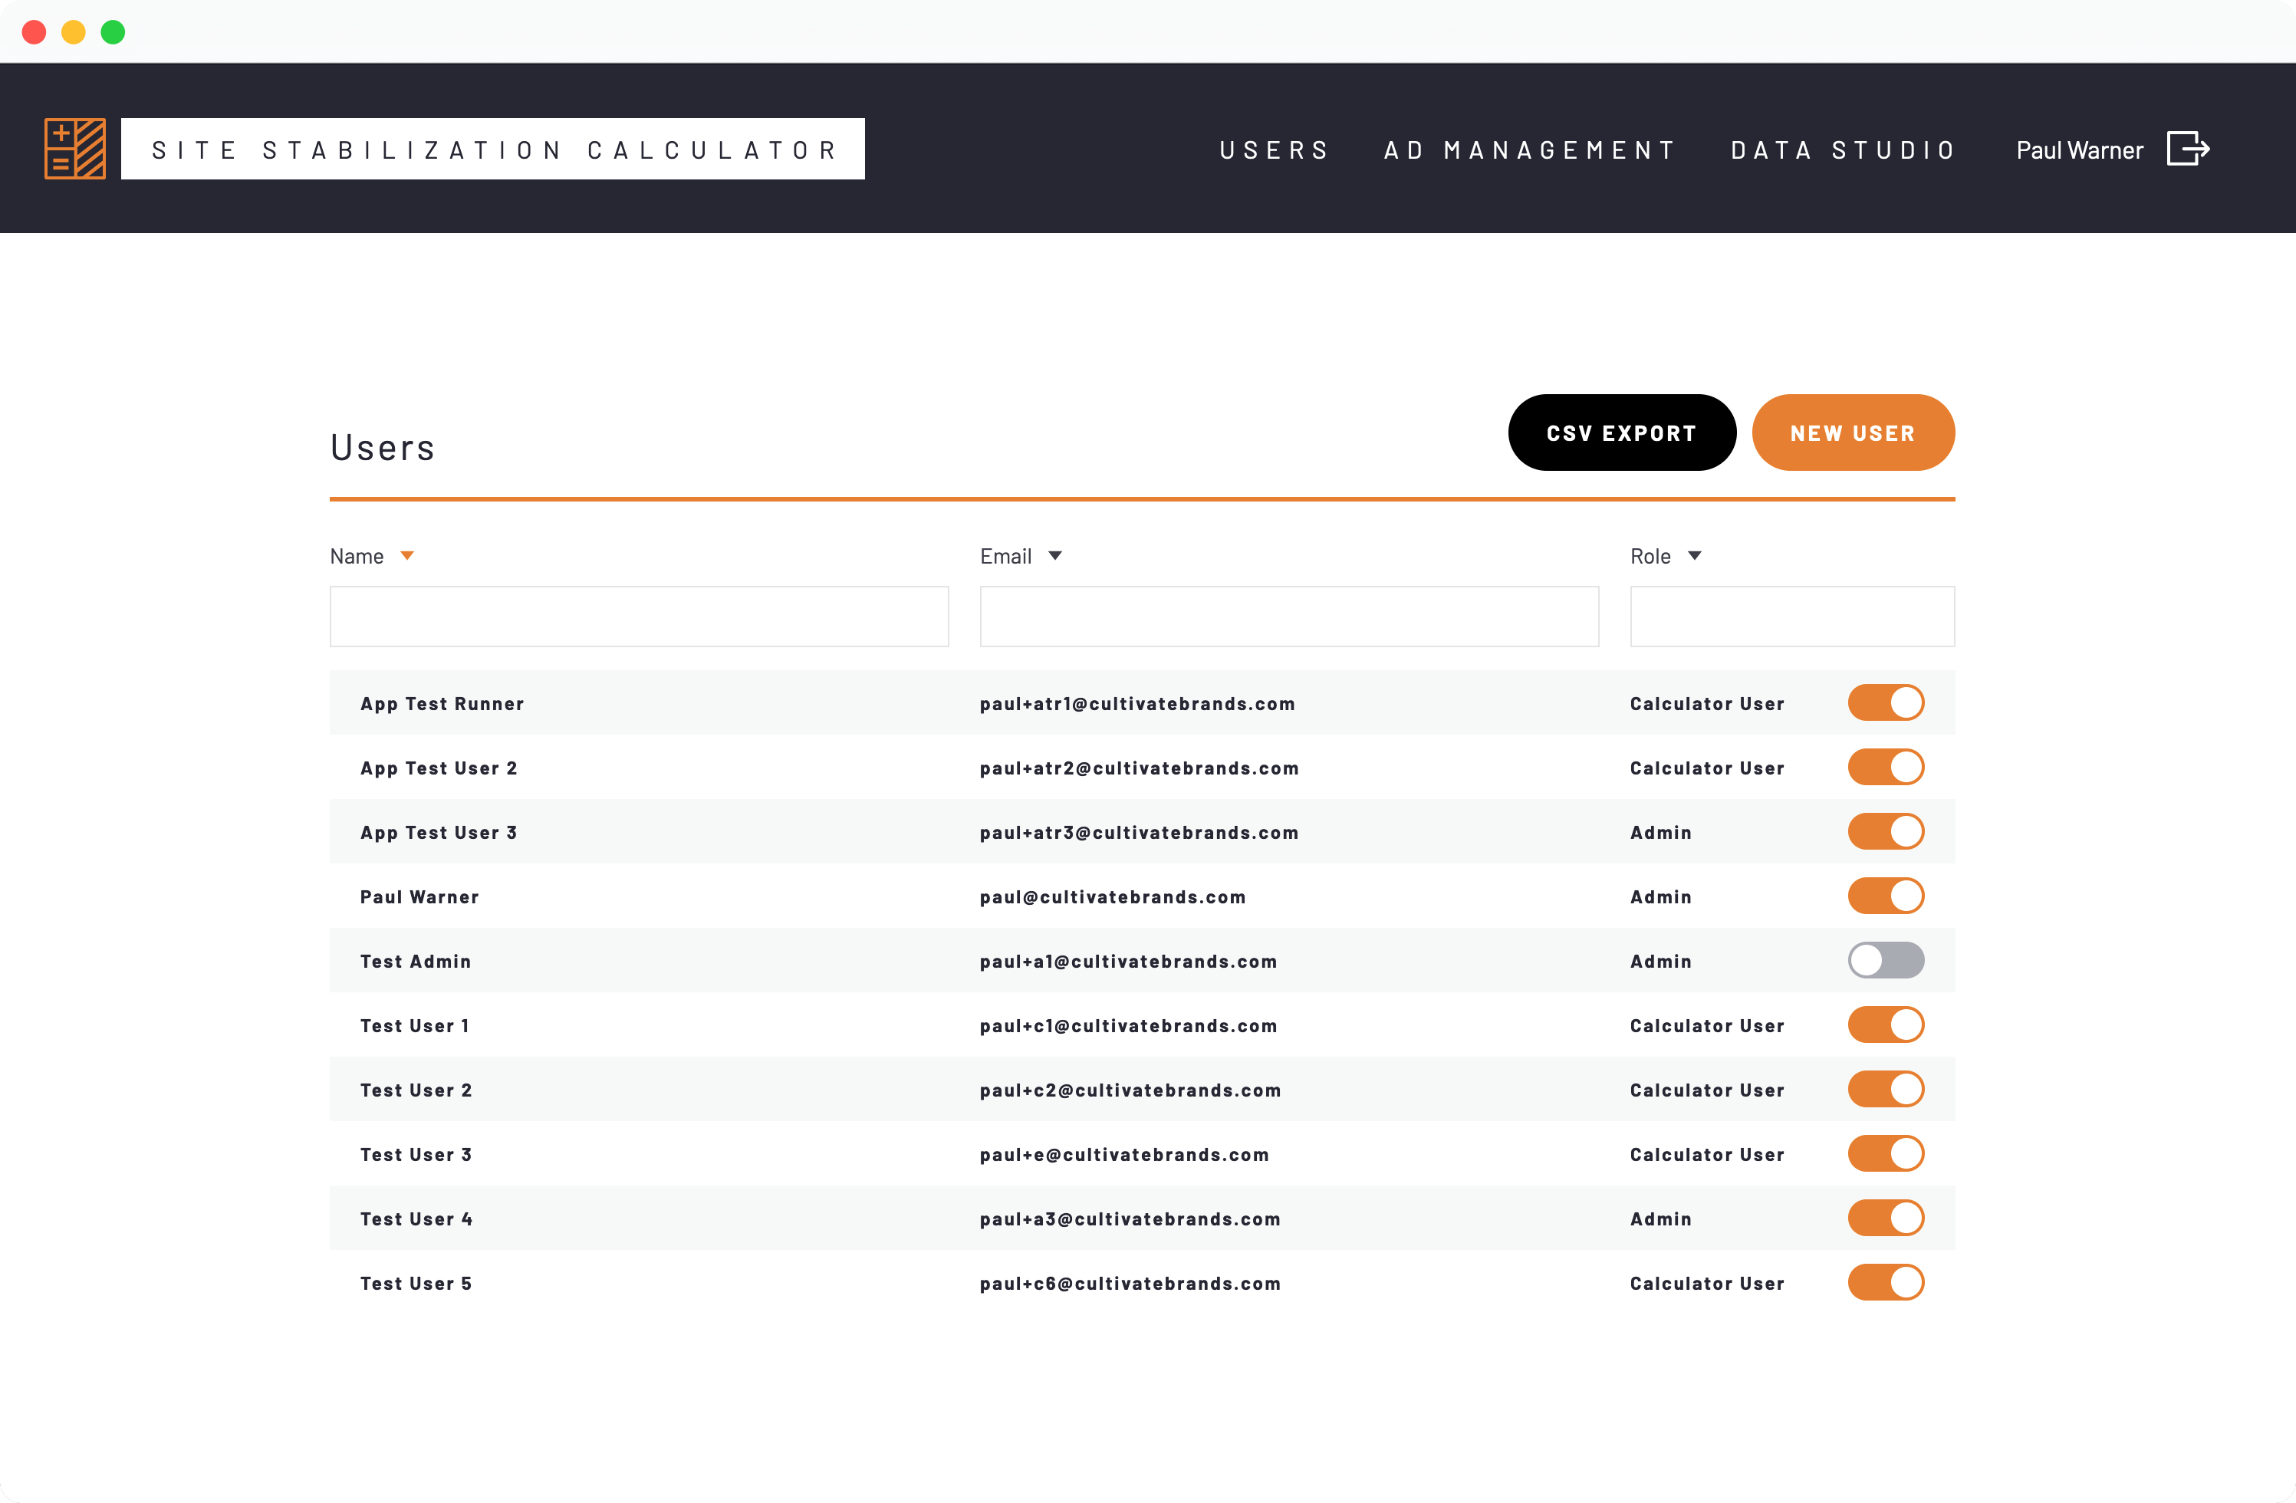This screenshot has width=2296, height=1503.
Task: Click the New User button
Action: coord(1852,432)
